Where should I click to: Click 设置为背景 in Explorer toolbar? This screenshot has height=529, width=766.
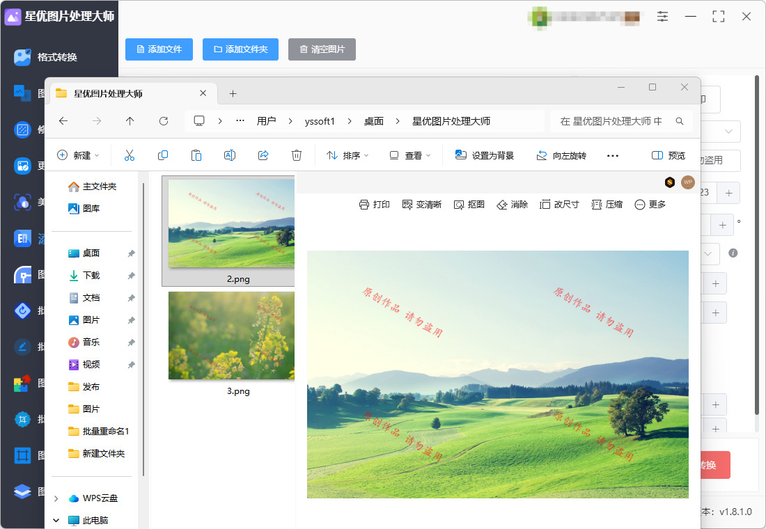(x=484, y=155)
